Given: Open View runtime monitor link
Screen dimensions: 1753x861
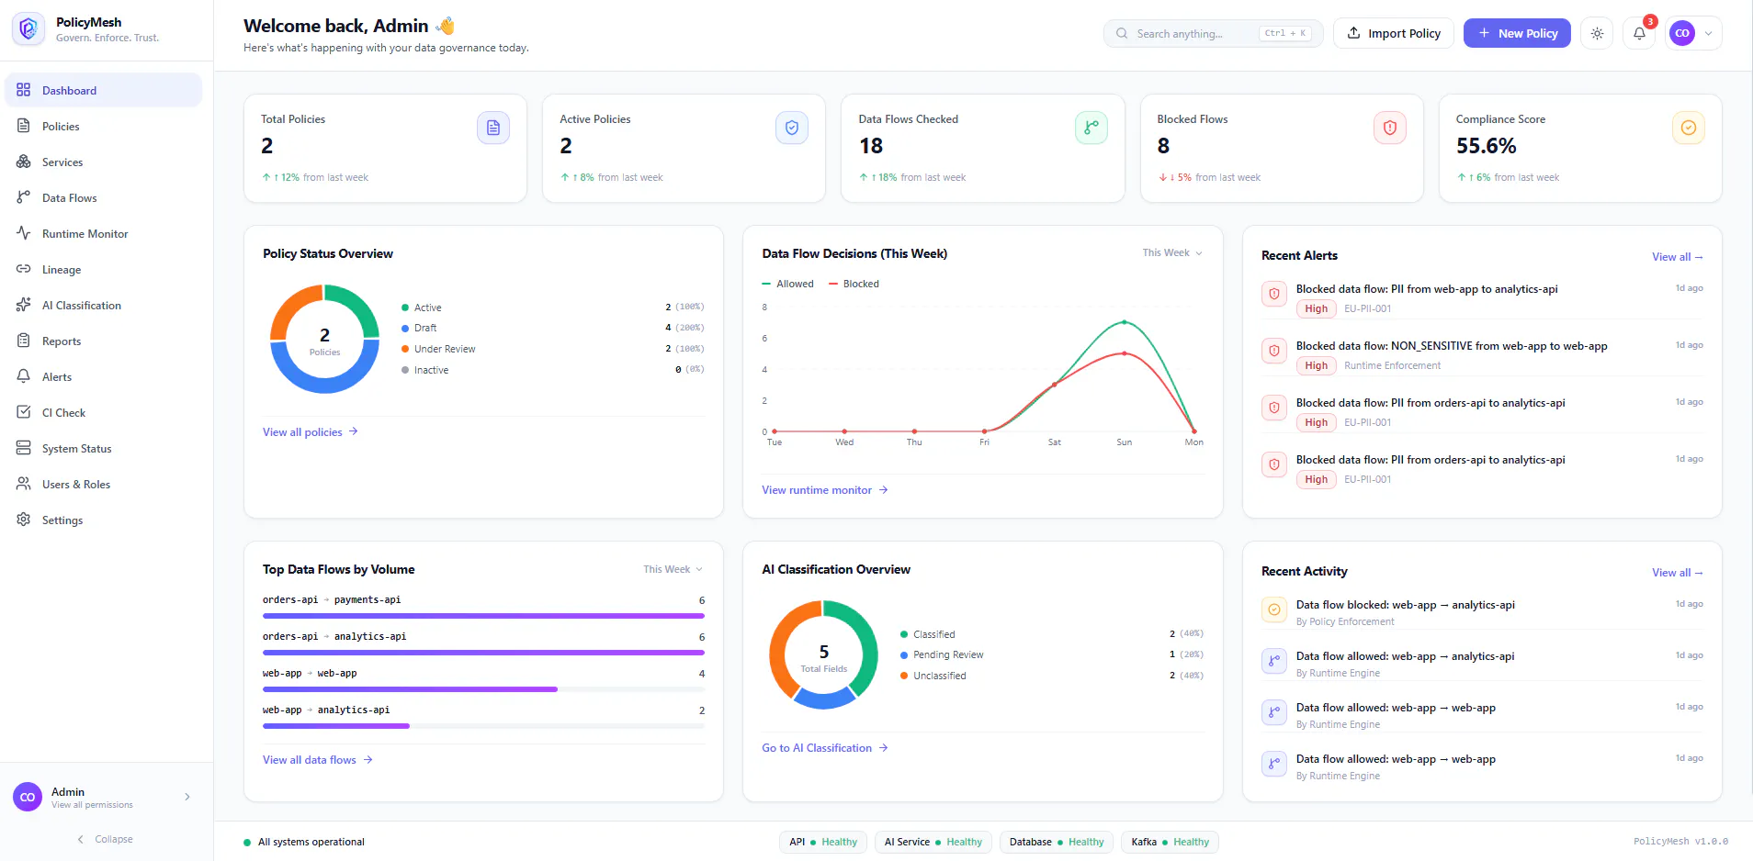Looking at the screenshot, I should tap(824, 490).
